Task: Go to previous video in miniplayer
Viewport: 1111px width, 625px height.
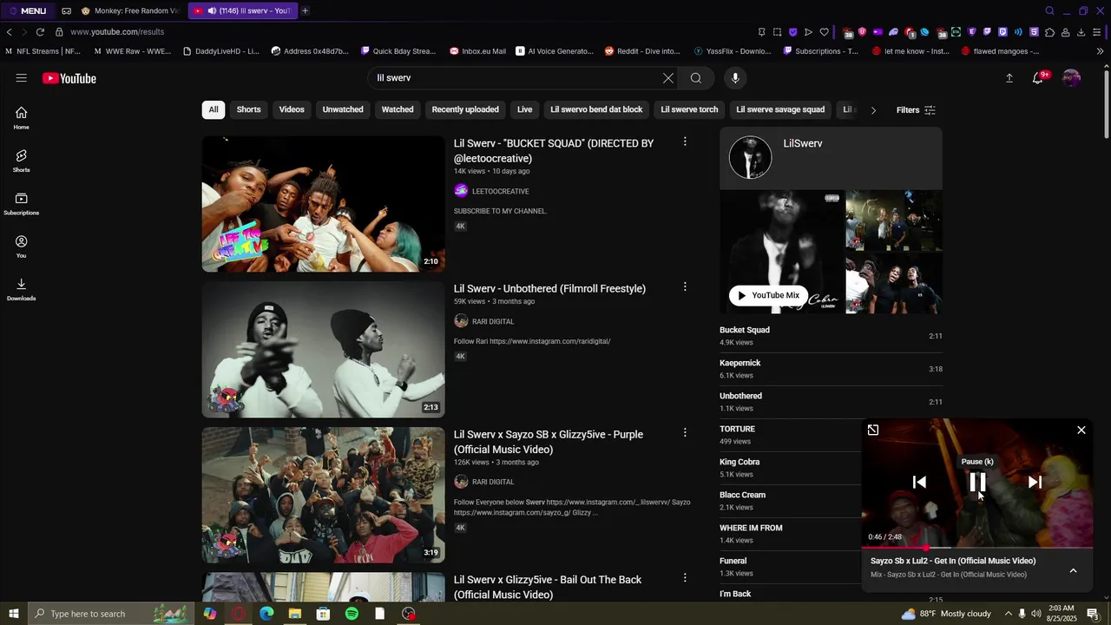Action: tap(919, 482)
